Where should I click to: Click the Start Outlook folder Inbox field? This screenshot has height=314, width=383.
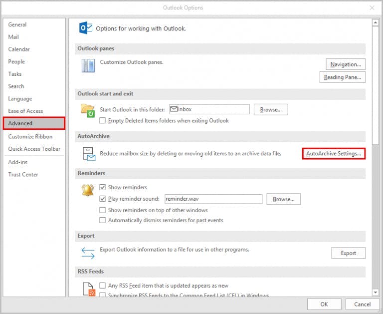pyautogui.click(x=209, y=109)
